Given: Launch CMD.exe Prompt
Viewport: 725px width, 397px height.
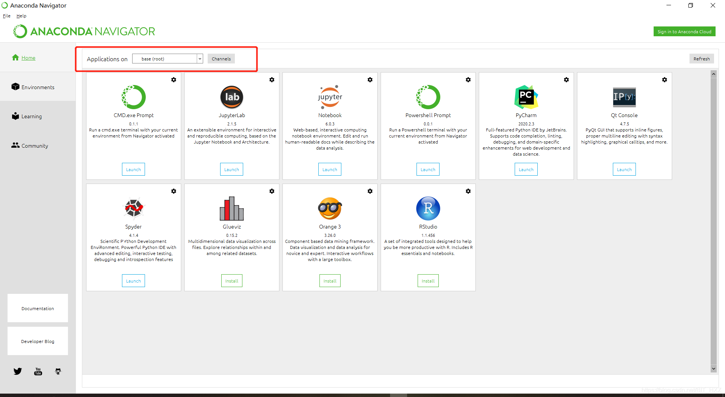Looking at the screenshot, I should [x=133, y=169].
